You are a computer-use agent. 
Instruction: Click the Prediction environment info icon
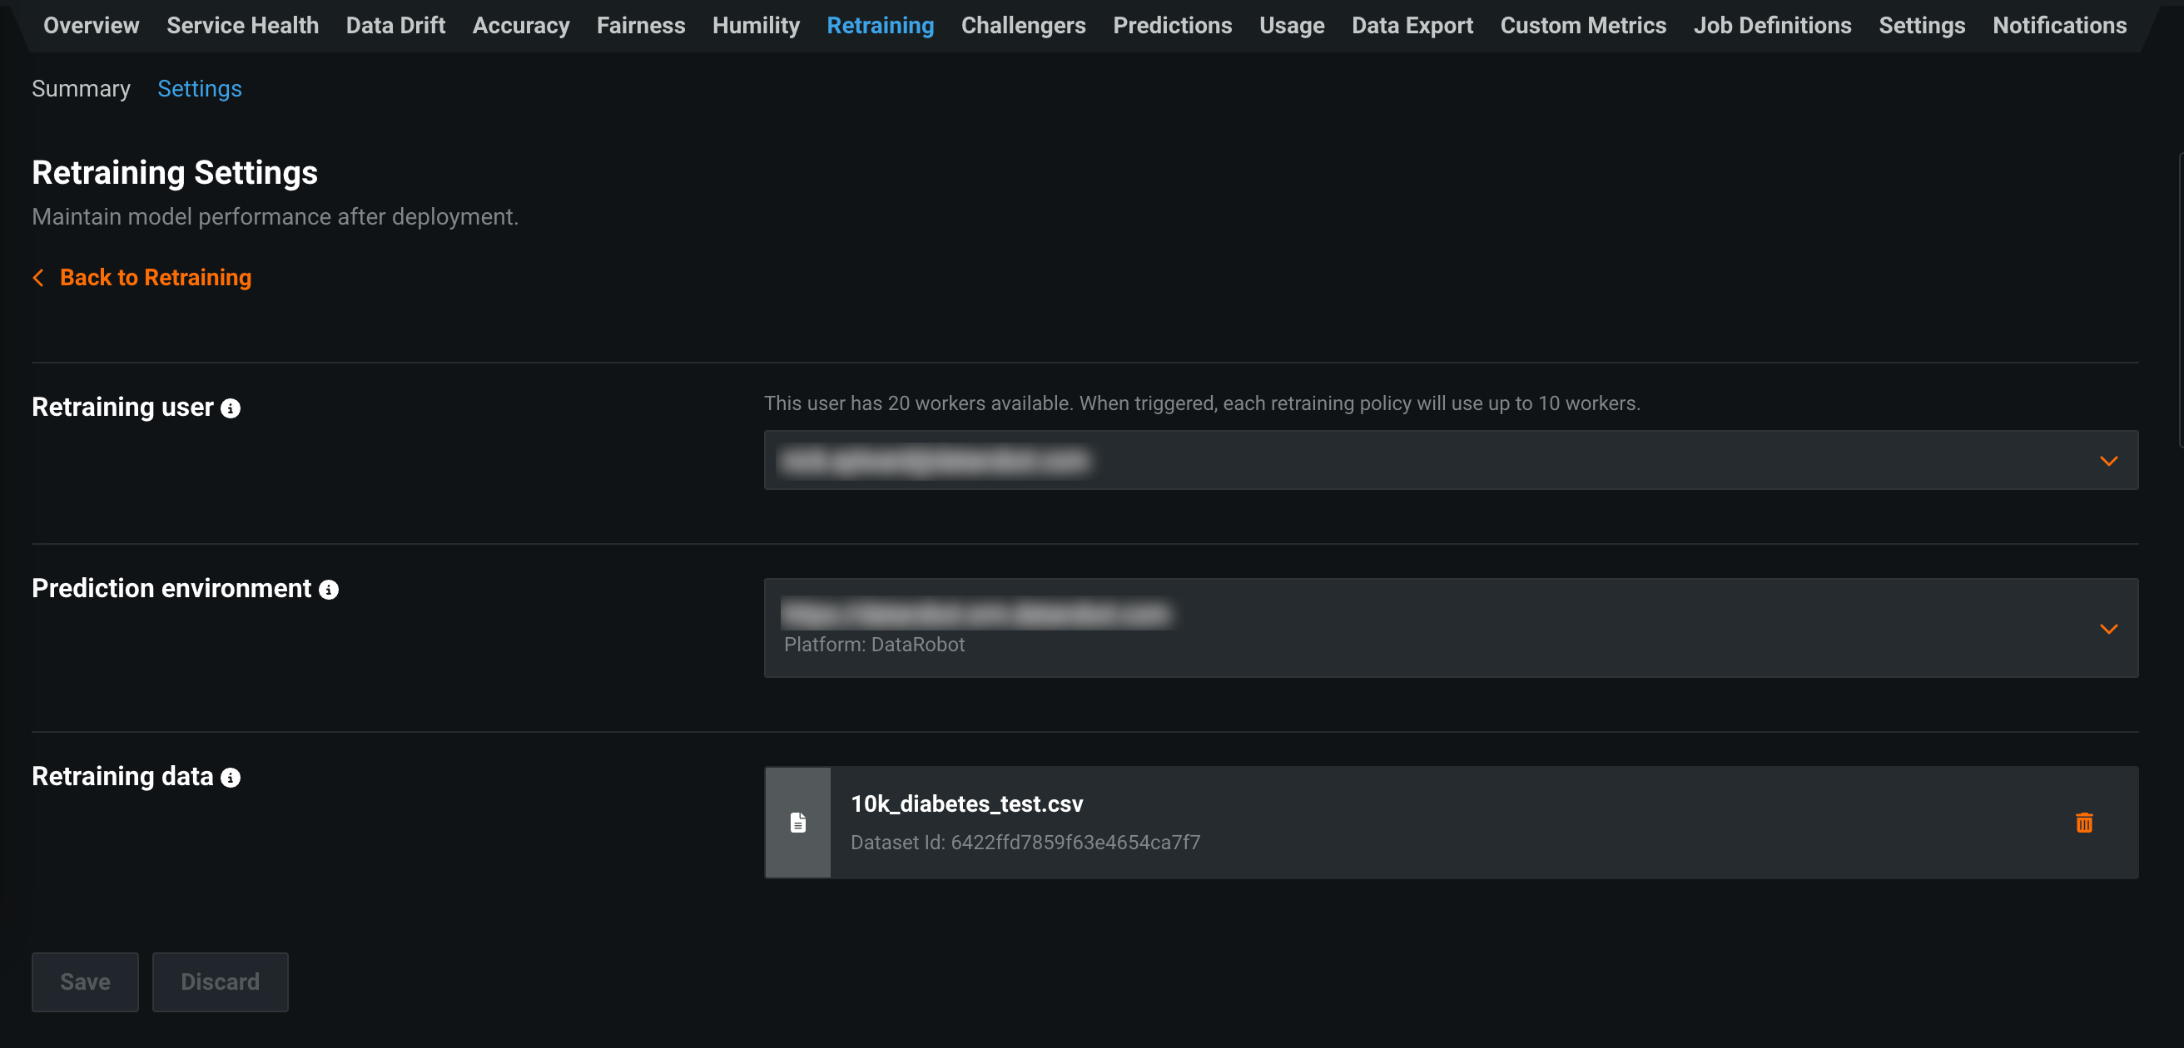pos(329,590)
